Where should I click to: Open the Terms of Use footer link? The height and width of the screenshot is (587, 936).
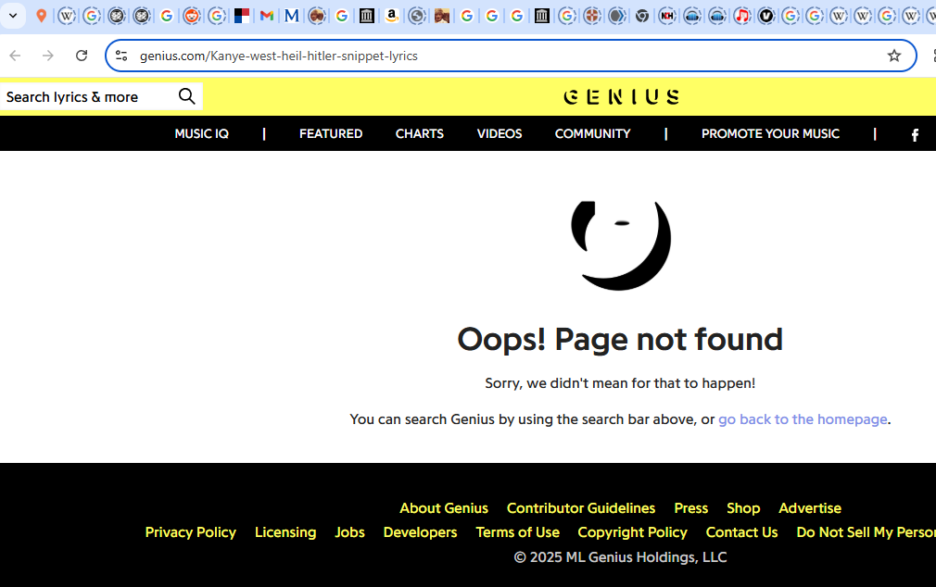point(517,532)
